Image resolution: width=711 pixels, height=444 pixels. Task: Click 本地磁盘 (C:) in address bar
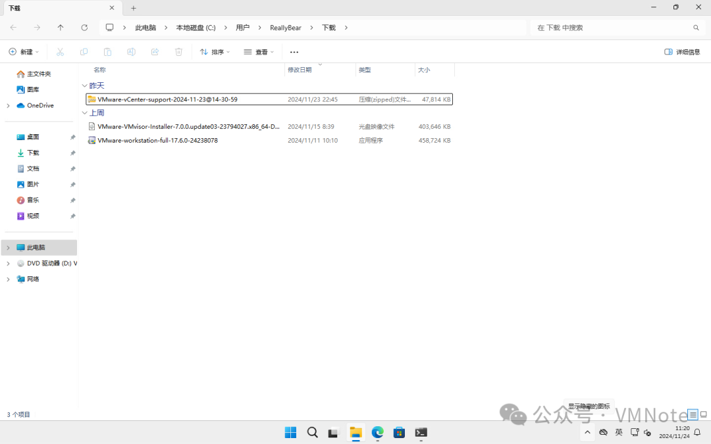pos(196,28)
